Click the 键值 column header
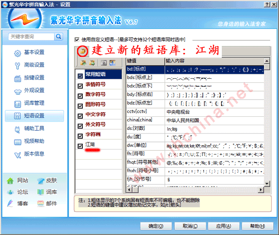 pyautogui.click(x=145, y=61)
